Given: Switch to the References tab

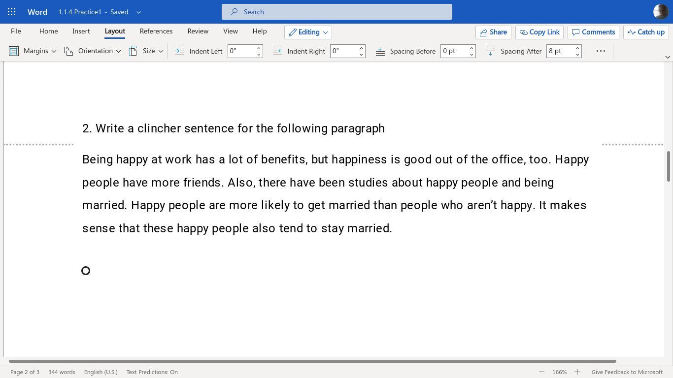Looking at the screenshot, I should (x=156, y=31).
